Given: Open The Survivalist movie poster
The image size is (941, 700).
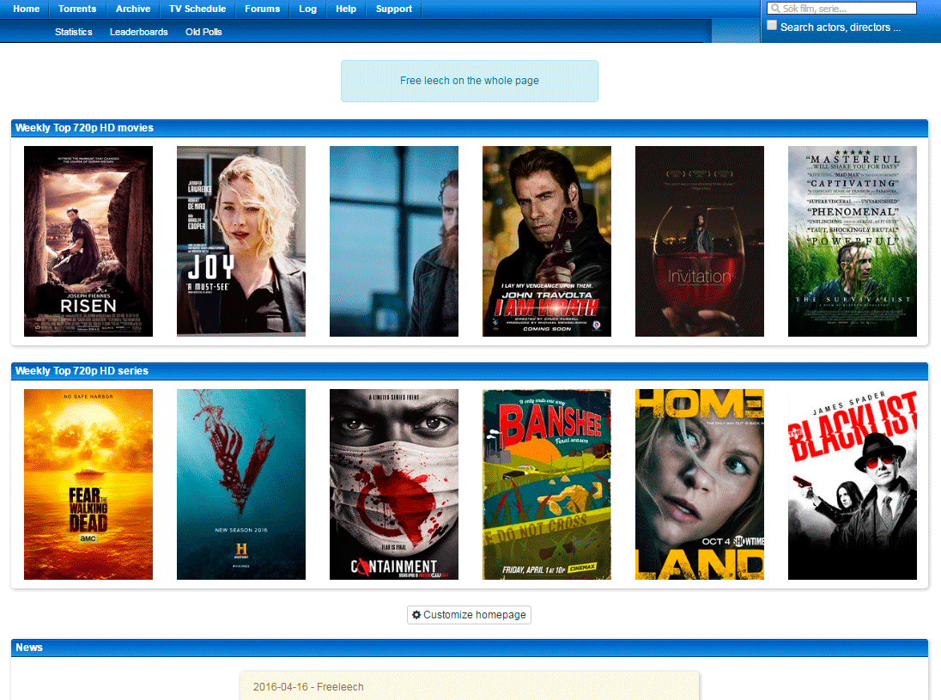Looking at the screenshot, I should click(x=853, y=241).
